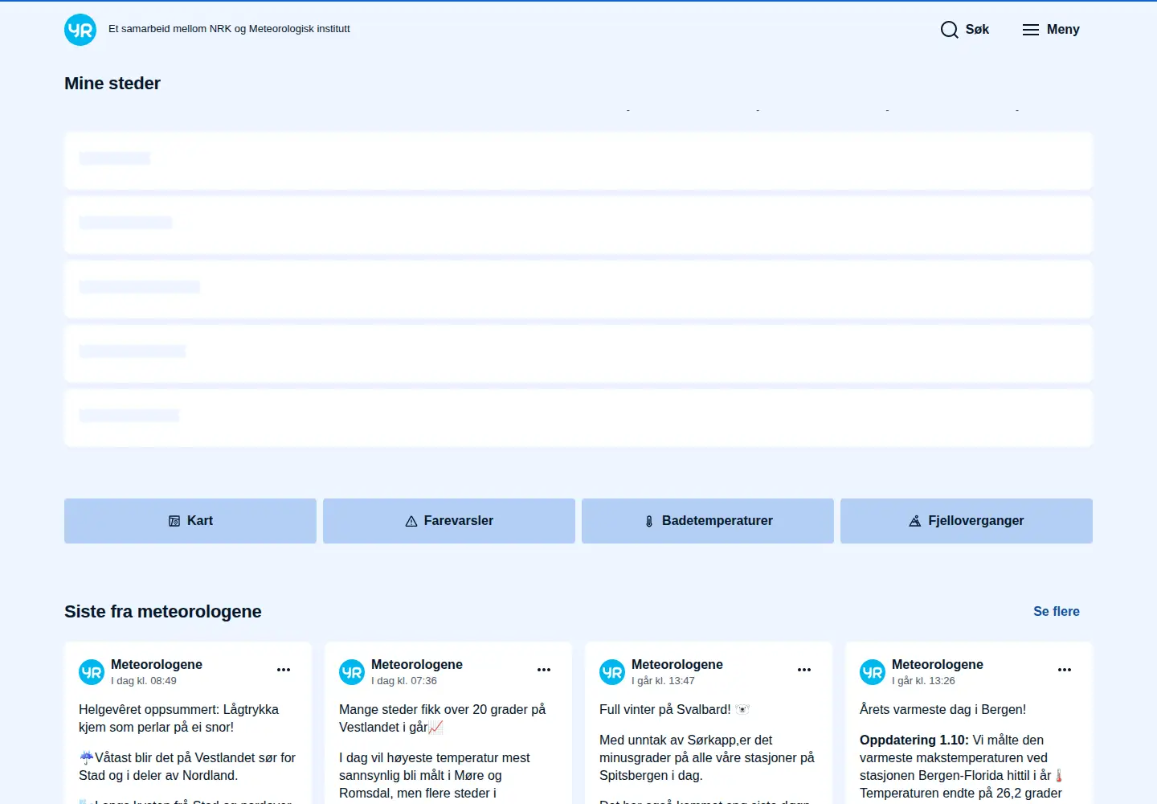The image size is (1157, 804).
Task: Expand more options on Svalbard post
Action: [804, 670]
